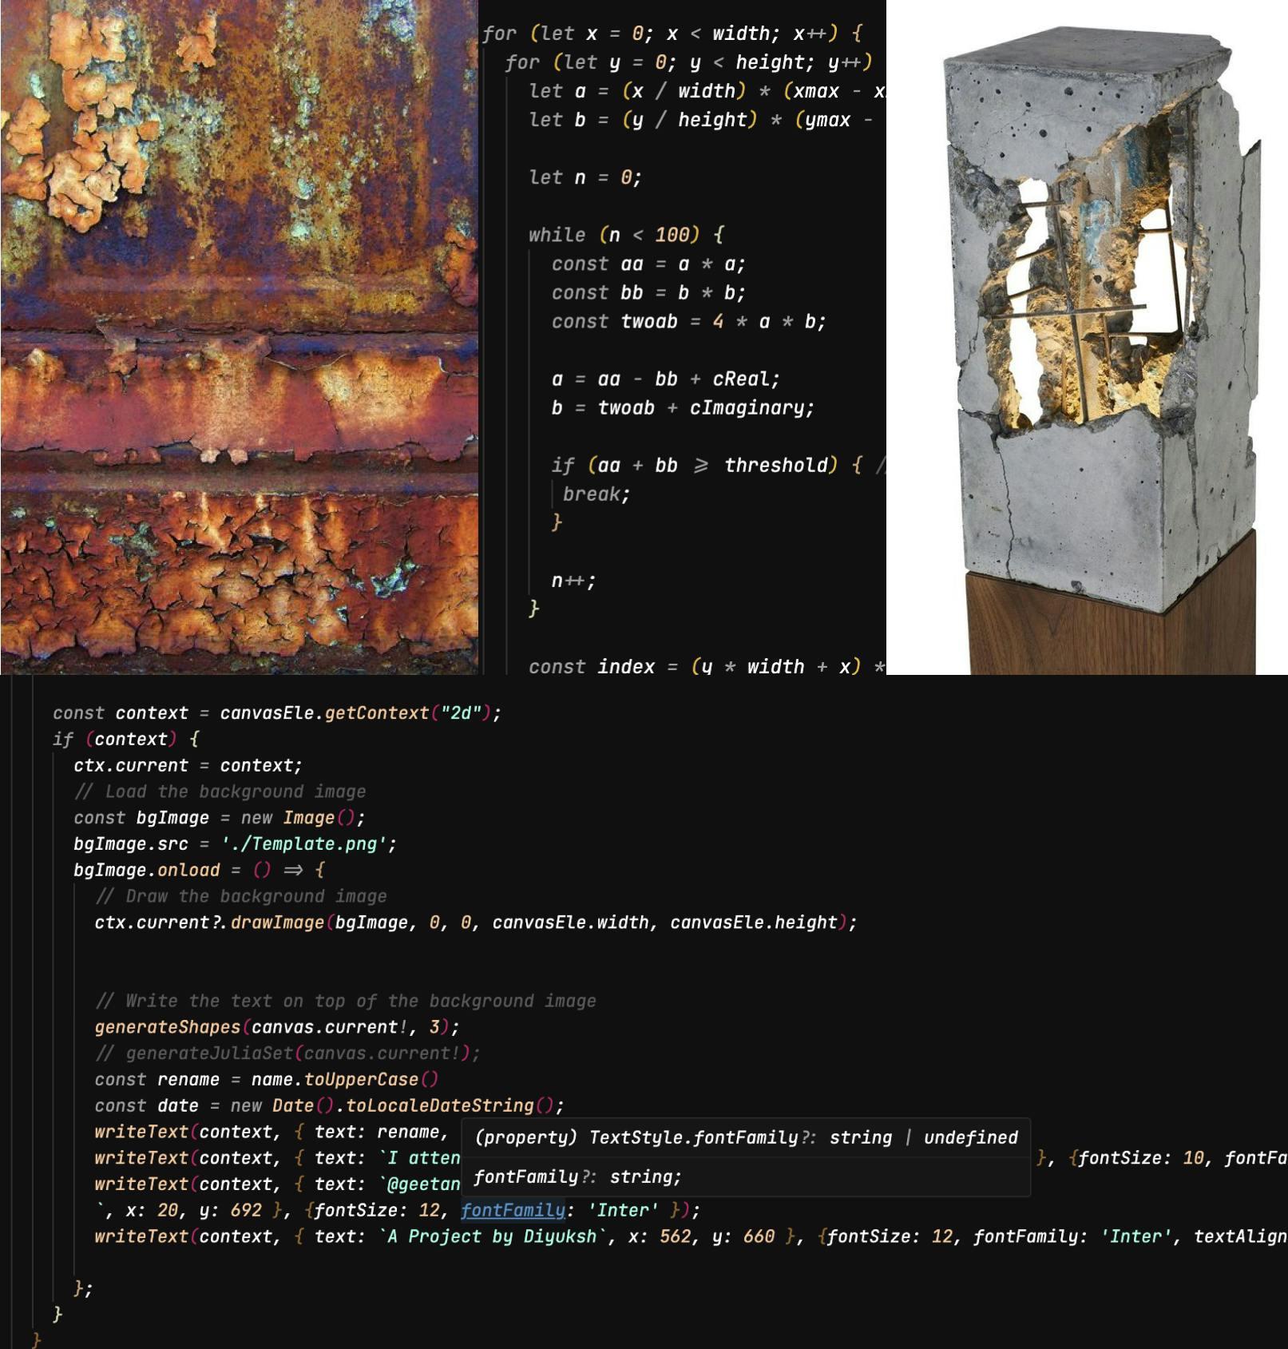
Task: Click the 'const twoab = 4 * a * b;' line
Action: (x=688, y=322)
